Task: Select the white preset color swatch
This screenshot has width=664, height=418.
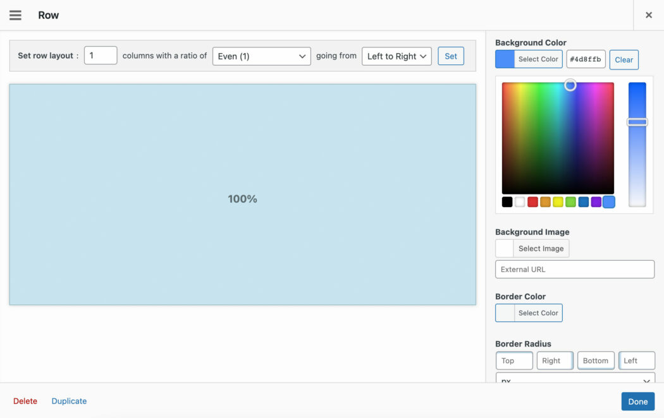Action: [x=519, y=201]
